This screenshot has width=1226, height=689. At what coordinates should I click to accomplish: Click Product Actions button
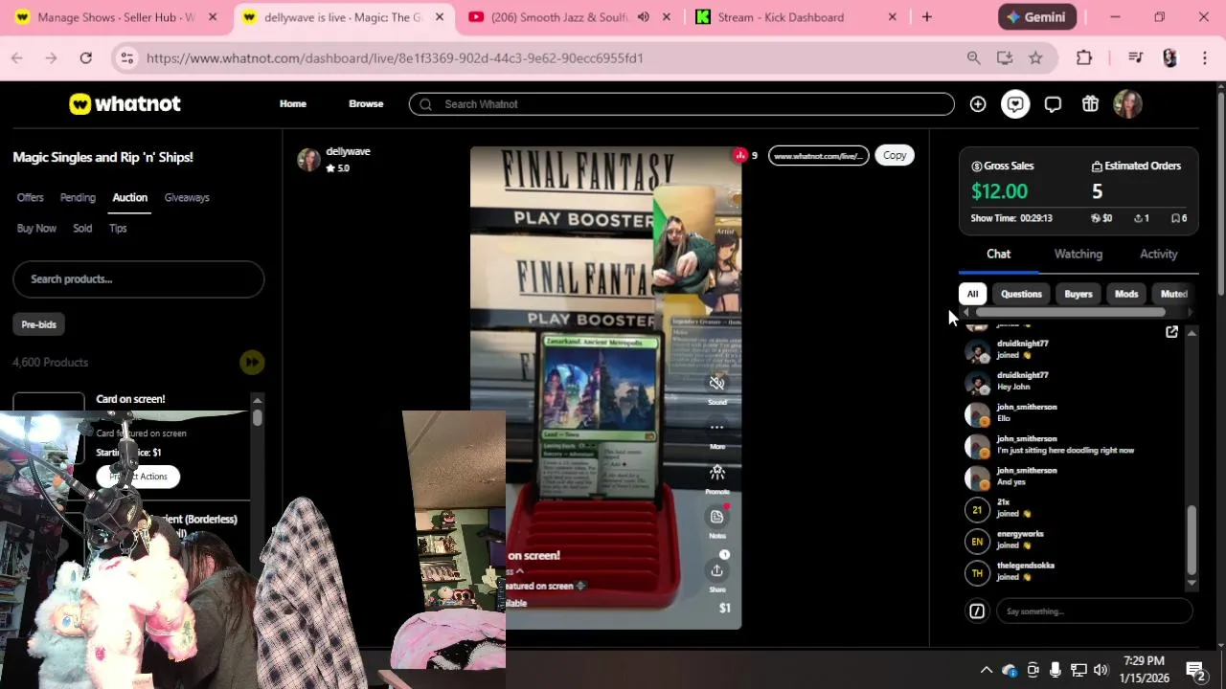138,477
